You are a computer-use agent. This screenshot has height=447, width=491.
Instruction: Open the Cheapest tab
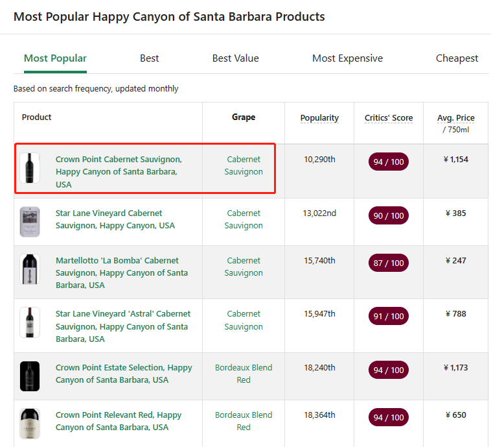point(457,58)
